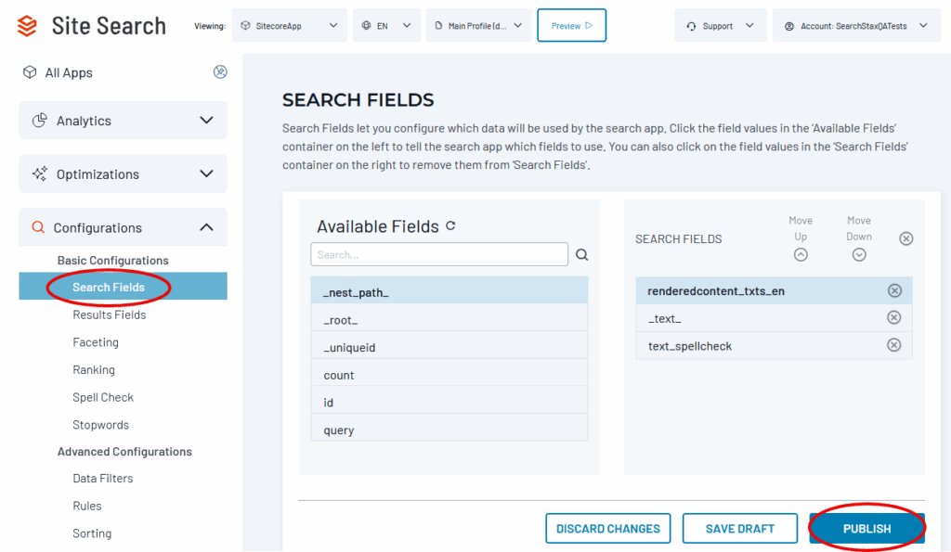Image resolution: width=951 pixels, height=552 pixels.
Task: Open the Main Profile dropdown
Action: (478, 26)
